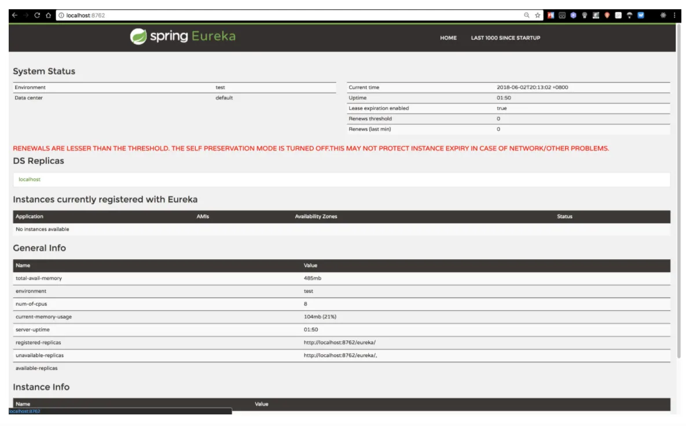Click the General Info heading
The height and width of the screenshot is (426, 686).
click(x=39, y=248)
